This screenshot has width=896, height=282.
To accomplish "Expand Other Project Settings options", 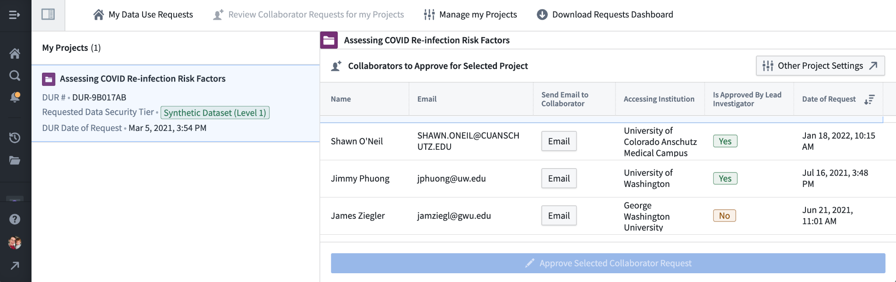I will click(819, 66).
